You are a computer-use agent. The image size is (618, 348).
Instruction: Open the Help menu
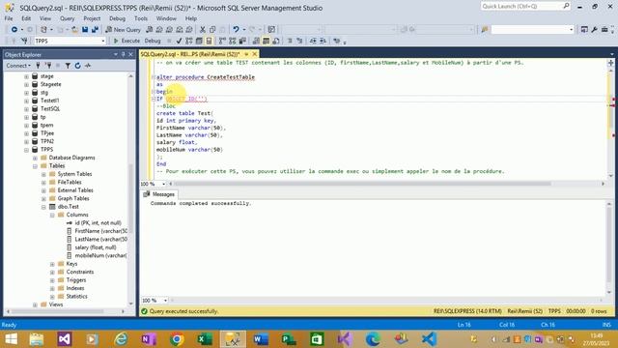(191, 18)
